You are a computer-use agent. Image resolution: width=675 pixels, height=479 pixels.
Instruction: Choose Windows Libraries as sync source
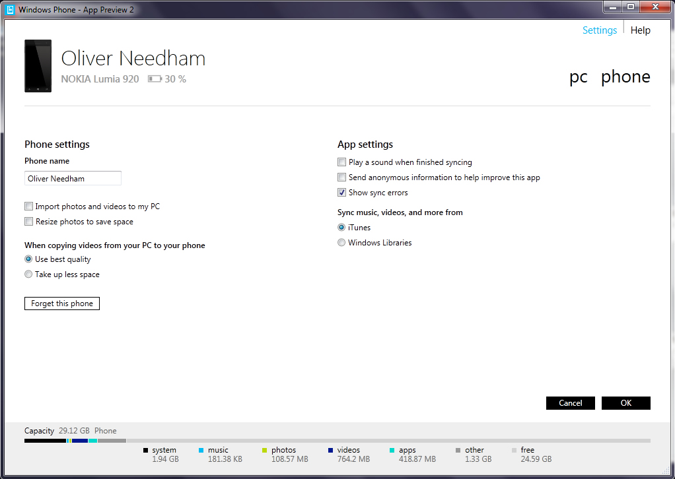point(341,243)
